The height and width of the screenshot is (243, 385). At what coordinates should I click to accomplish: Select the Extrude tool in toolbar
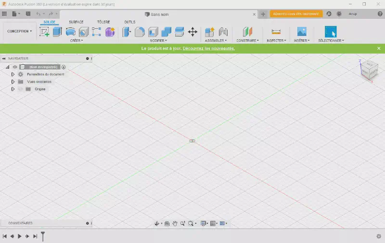point(57,32)
